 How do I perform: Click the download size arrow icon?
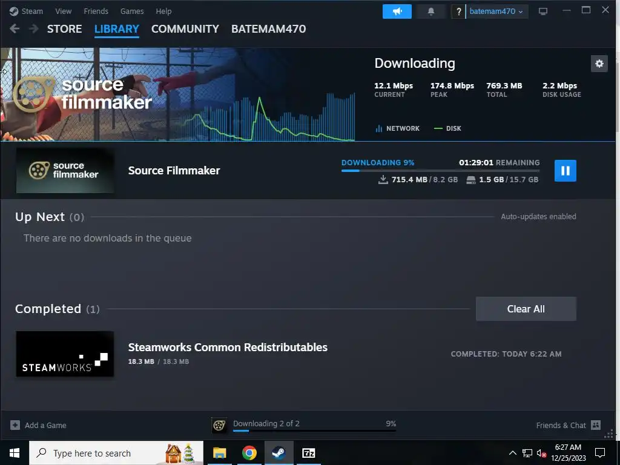pyautogui.click(x=383, y=179)
